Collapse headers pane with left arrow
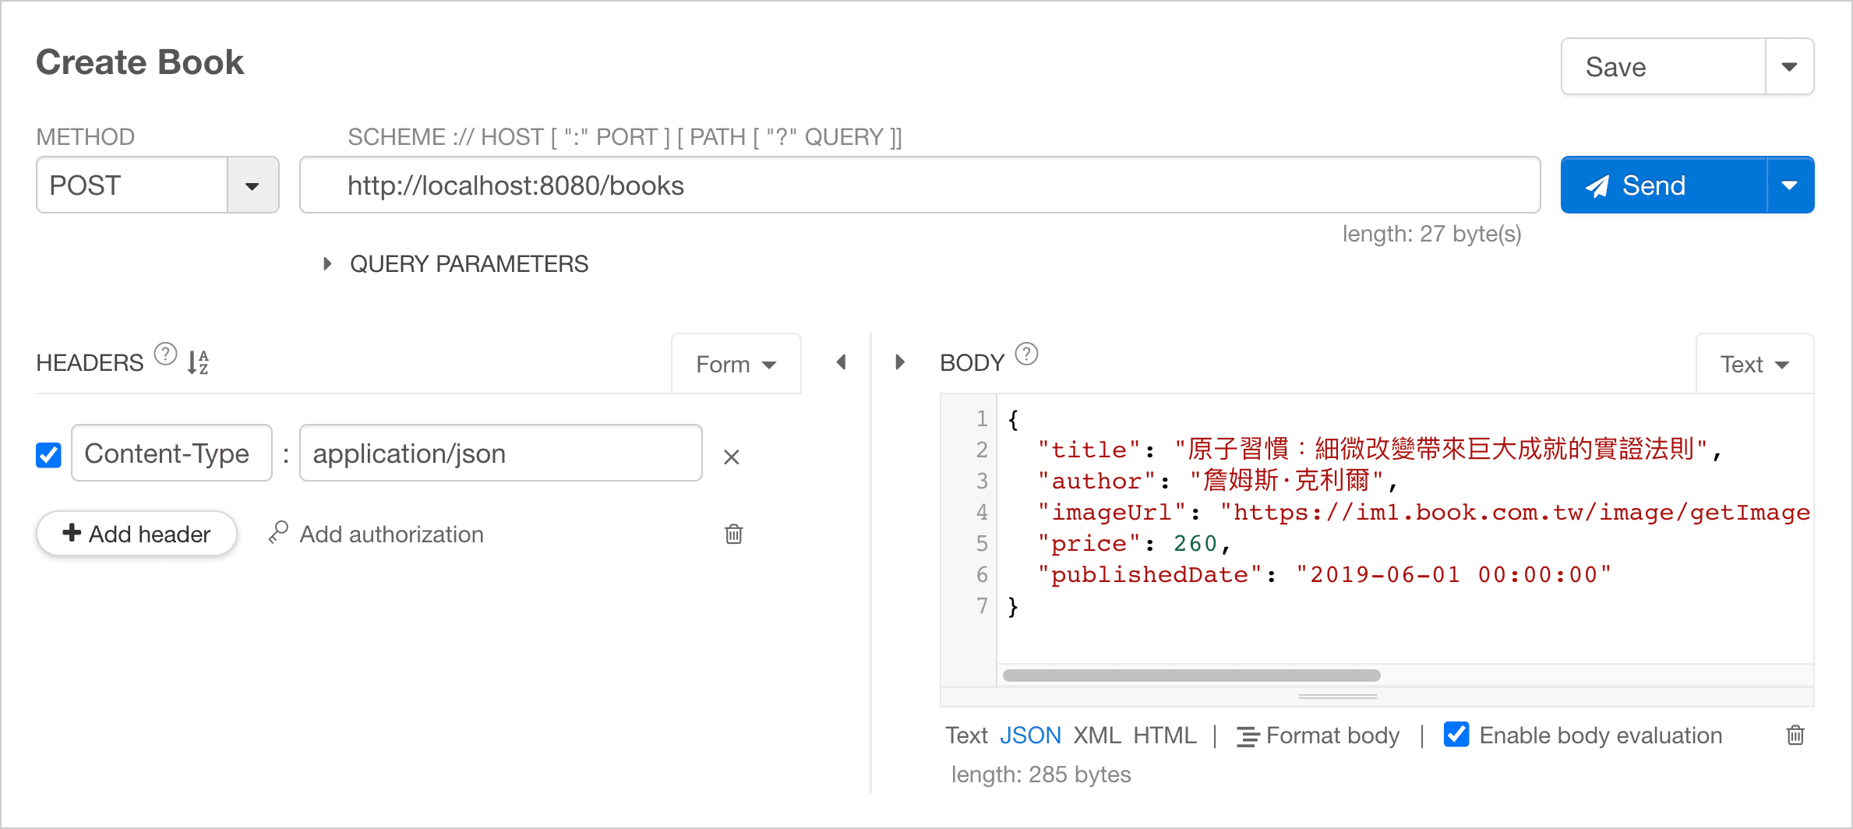 pyautogui.click(x=842, y=362)
